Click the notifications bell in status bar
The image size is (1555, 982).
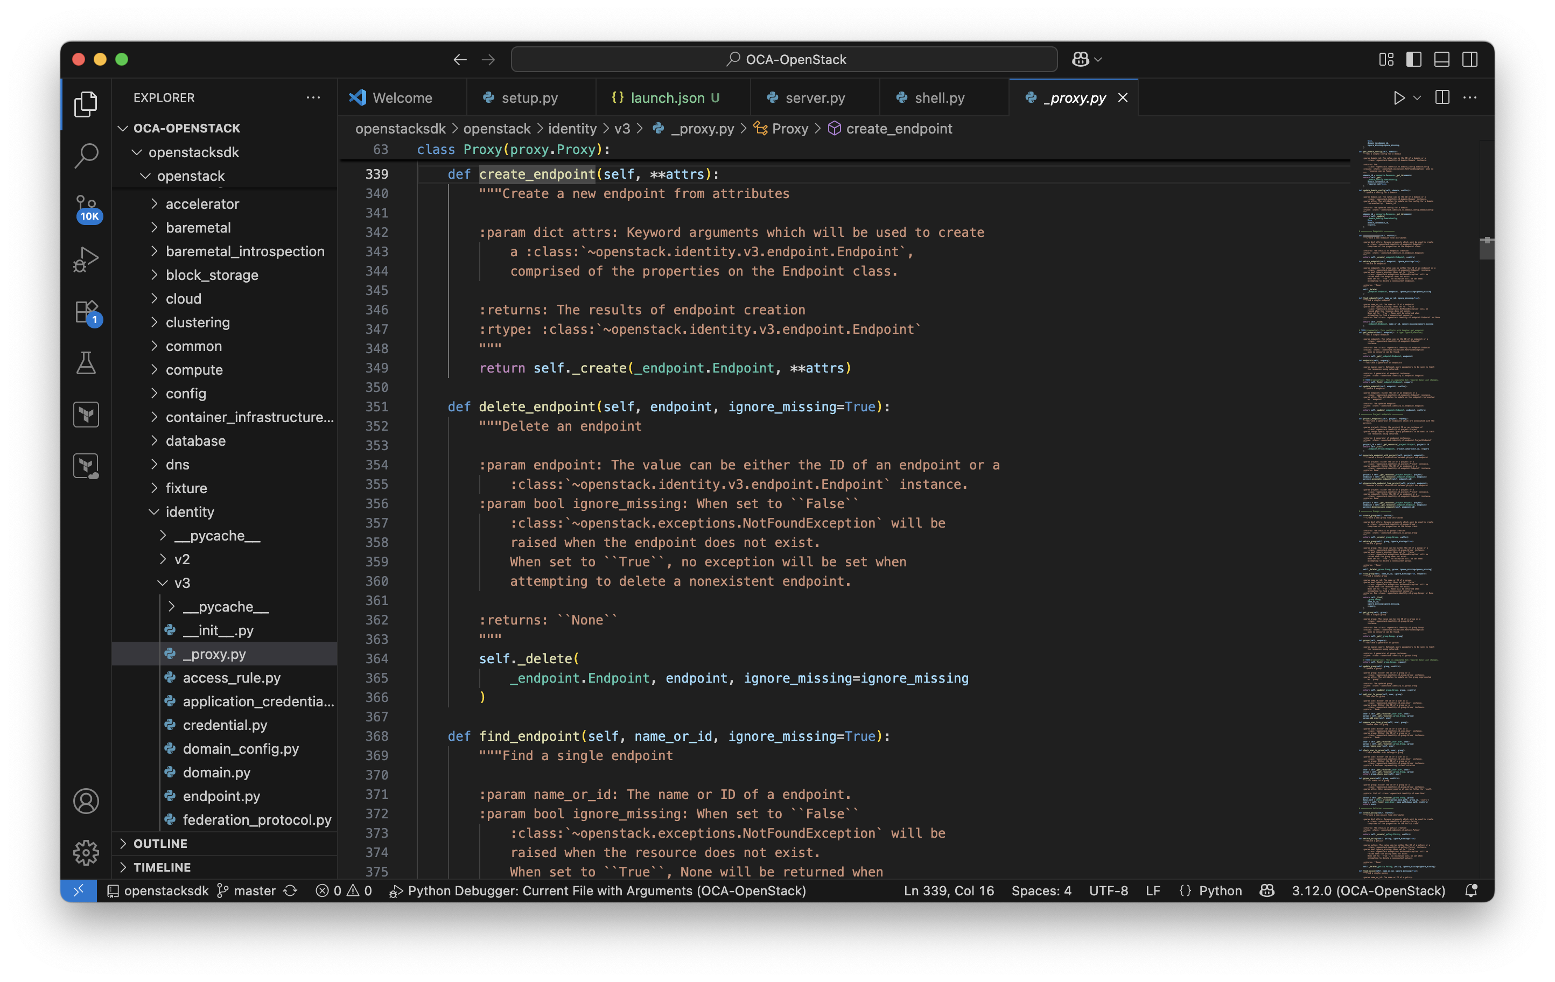[x=1471, y=890]
